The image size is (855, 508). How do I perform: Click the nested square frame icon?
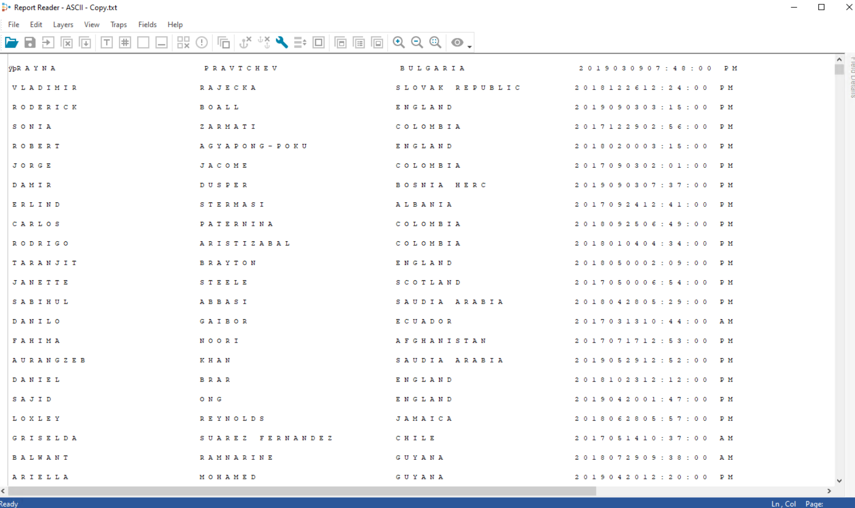click(x=318, y=42)
